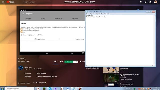Open the YouTube apps grid icon
The image size is (160, 90).
[x=146, y=2]
